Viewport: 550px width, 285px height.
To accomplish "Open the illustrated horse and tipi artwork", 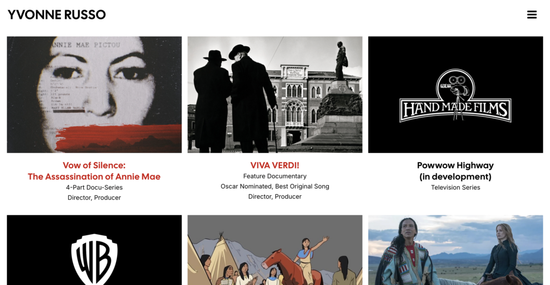I will [275, 250].
